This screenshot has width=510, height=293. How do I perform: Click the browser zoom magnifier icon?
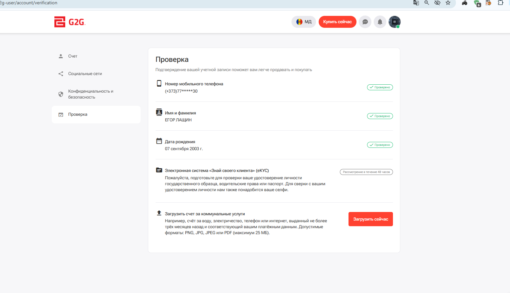(x=427, y=3)
